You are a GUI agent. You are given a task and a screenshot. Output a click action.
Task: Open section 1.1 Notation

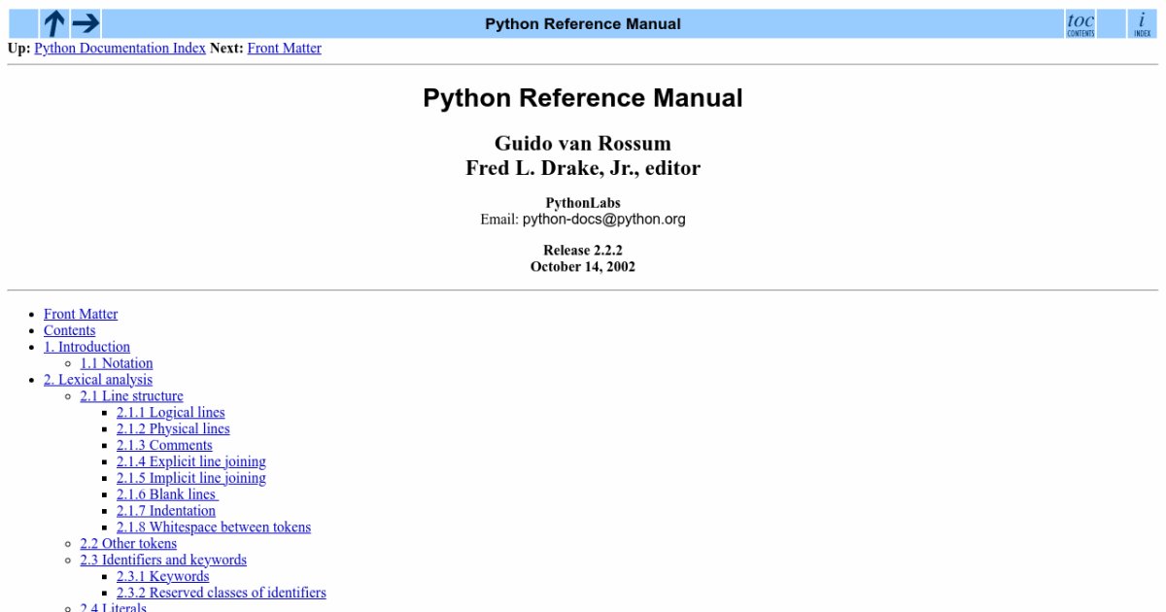tap(117, 363)
